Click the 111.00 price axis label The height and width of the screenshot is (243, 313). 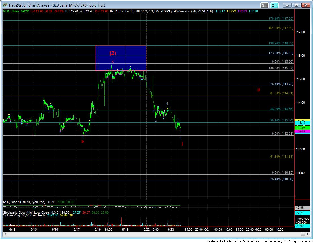coord(300,173)
